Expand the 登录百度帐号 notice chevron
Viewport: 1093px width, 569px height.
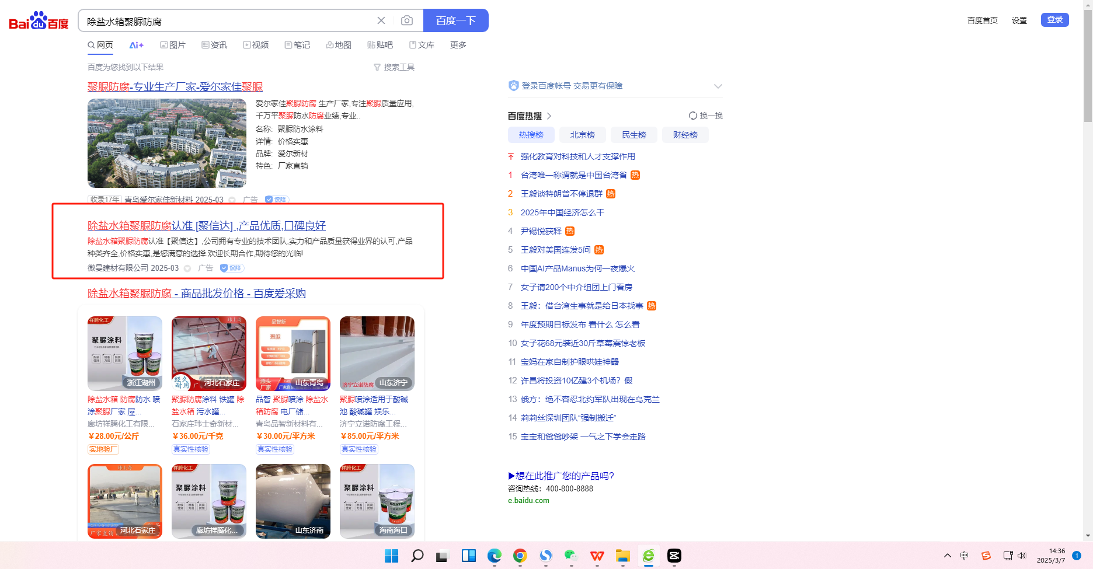tap(718, 86)
